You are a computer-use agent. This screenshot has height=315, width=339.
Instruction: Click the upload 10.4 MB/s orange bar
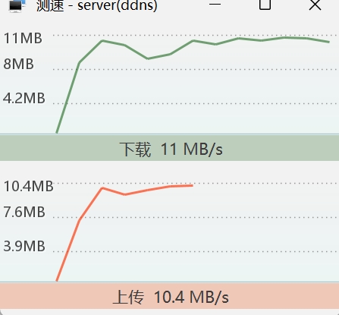pos(169,296)
